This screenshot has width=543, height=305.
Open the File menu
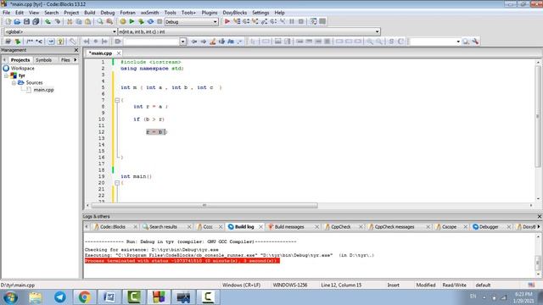tap(6, 13)
